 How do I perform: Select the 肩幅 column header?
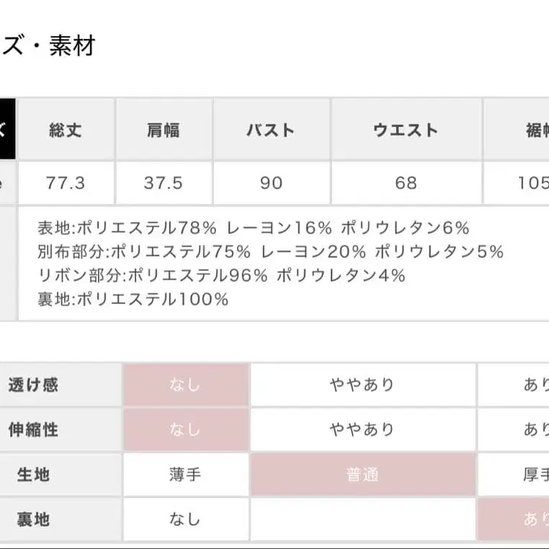pos(163,130)
